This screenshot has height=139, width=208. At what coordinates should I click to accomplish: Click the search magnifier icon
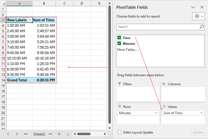[x=201, y=27]
